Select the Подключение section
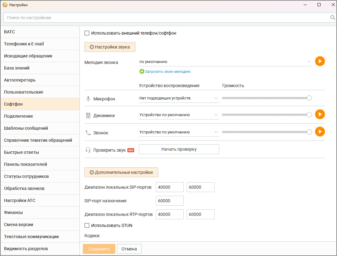The width and height of the screenshot is (337, 256). (40, 116)
